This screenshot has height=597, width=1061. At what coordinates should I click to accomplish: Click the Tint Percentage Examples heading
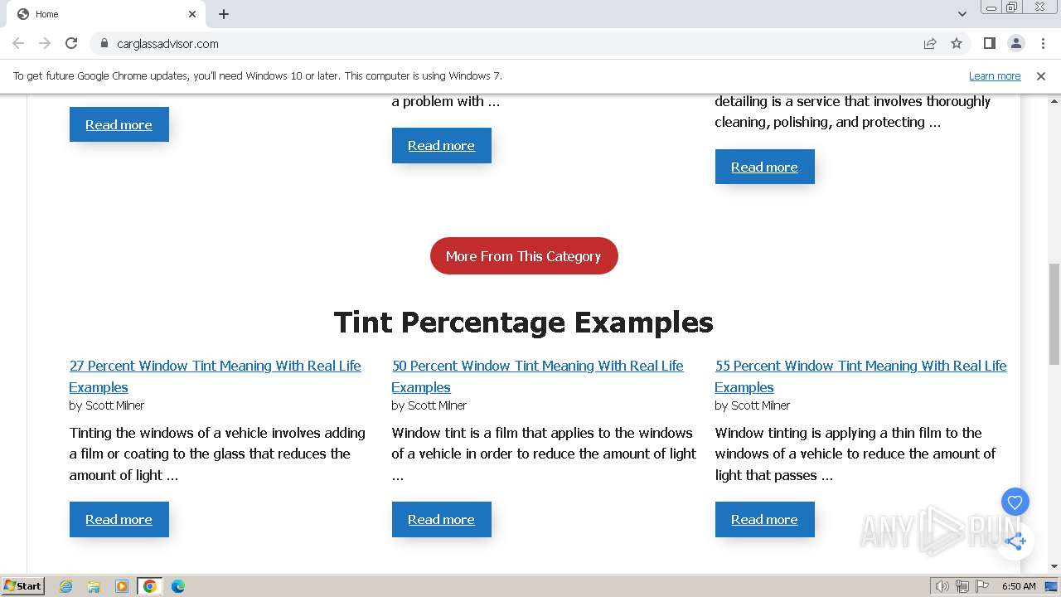coord(524,322)
